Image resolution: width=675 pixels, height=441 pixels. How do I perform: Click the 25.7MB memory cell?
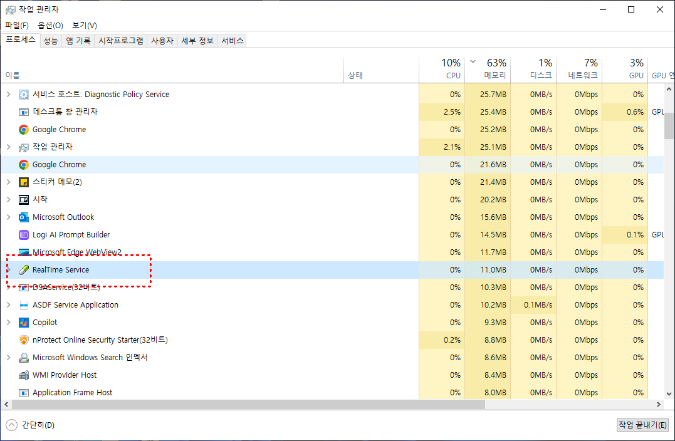click(x=488, y=94)
